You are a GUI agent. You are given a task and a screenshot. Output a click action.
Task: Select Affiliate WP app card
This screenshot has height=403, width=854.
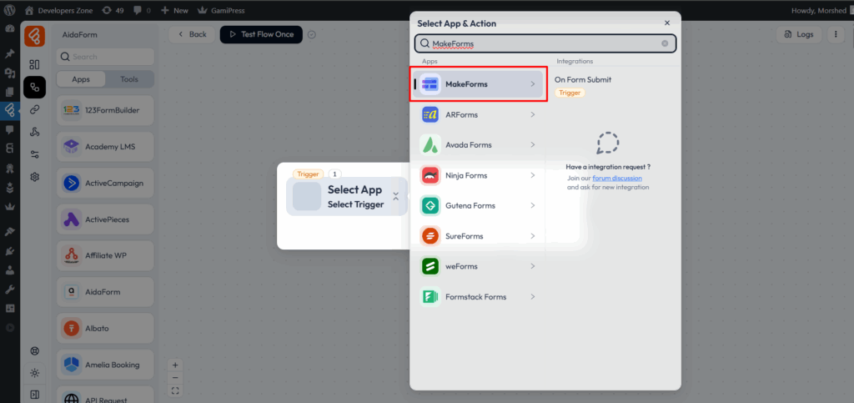[105, 255]
